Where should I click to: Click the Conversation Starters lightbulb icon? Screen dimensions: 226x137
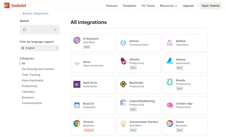coord(123,123)
